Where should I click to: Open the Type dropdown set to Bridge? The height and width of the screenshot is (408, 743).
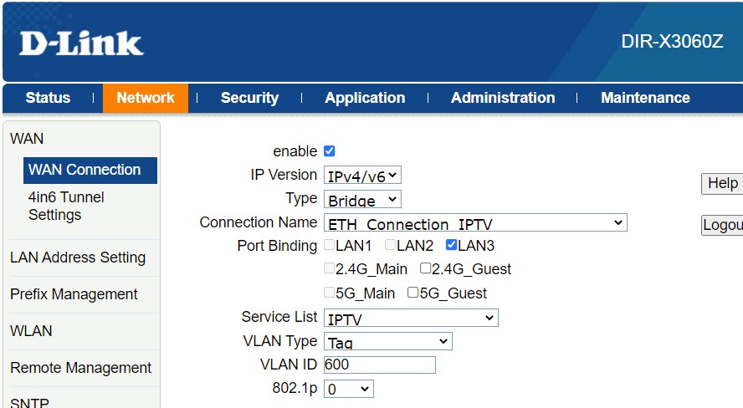click(x=362, y=200)
